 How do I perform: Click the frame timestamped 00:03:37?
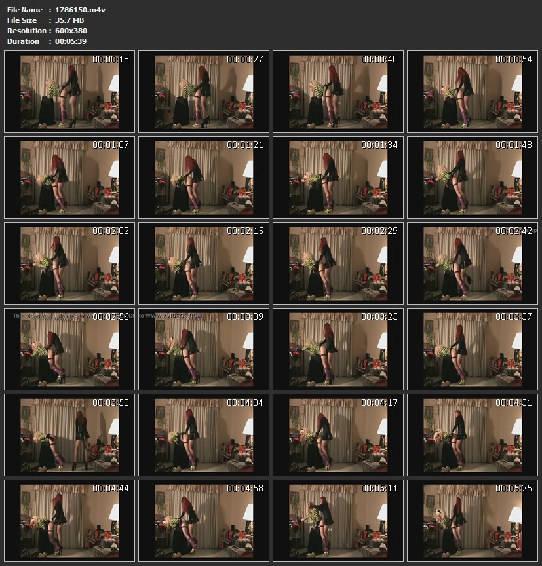click(x=473, y=349)
